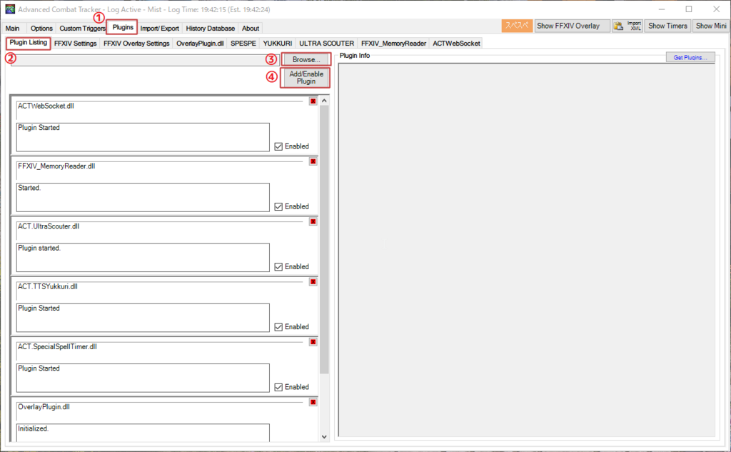The width and height of the screenshot is (731, 452).
Task: Click the plugin file path input field
Action: pos(145,60)
